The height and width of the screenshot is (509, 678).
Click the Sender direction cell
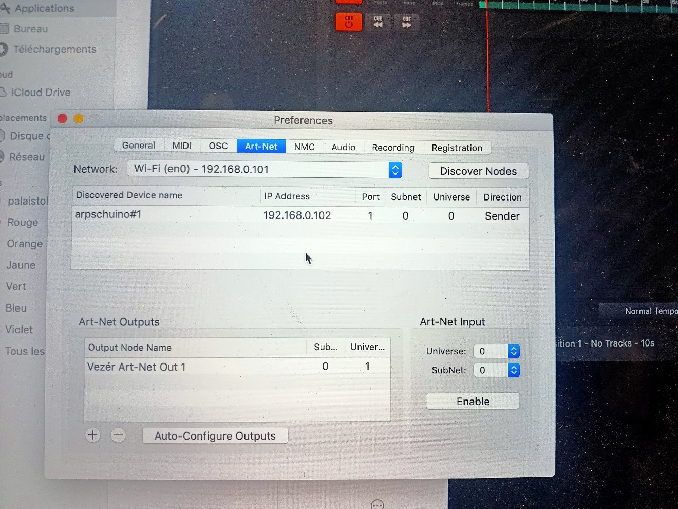(502, 216)
